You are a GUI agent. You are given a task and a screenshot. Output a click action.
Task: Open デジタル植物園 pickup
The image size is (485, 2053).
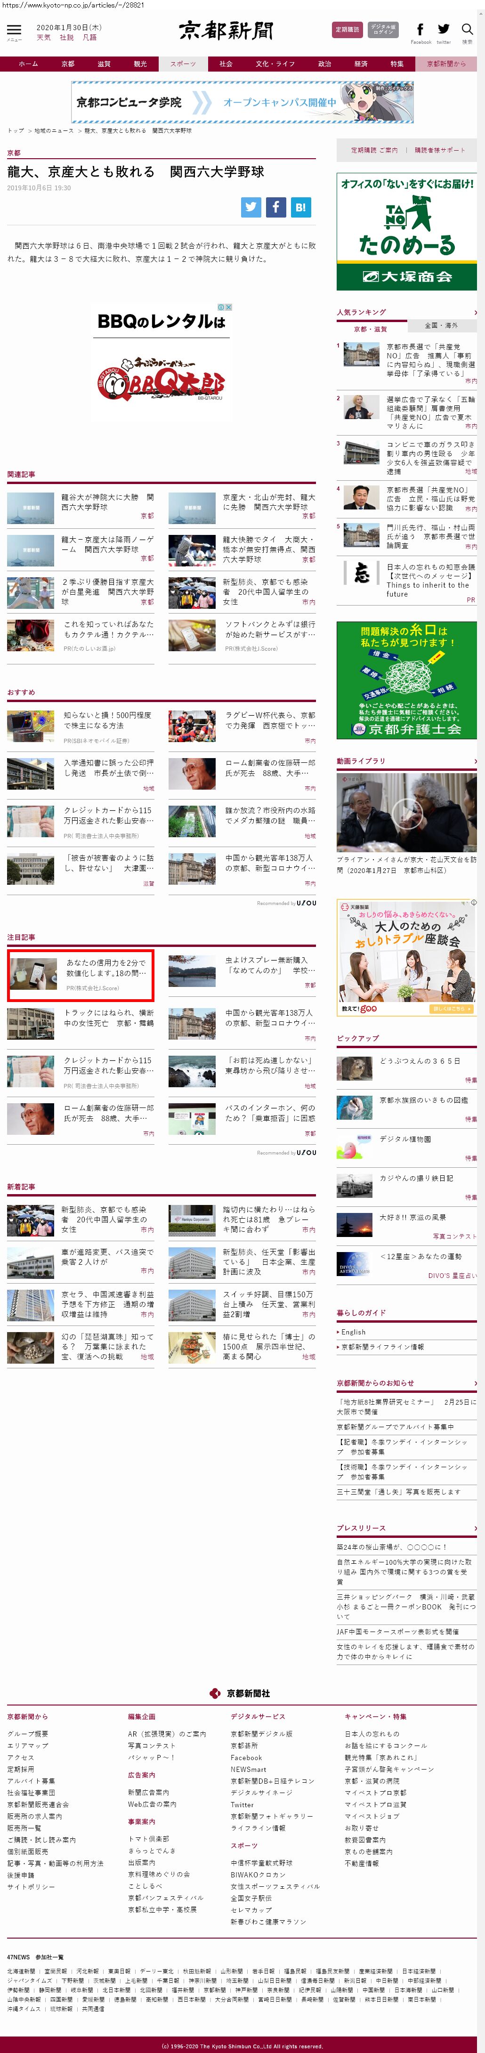pos(405,1139)
